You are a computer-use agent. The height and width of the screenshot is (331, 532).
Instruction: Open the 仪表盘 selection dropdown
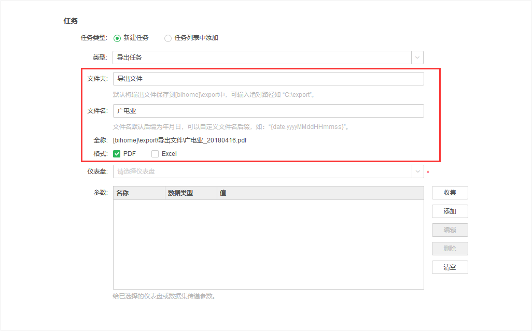click(269, 171)
